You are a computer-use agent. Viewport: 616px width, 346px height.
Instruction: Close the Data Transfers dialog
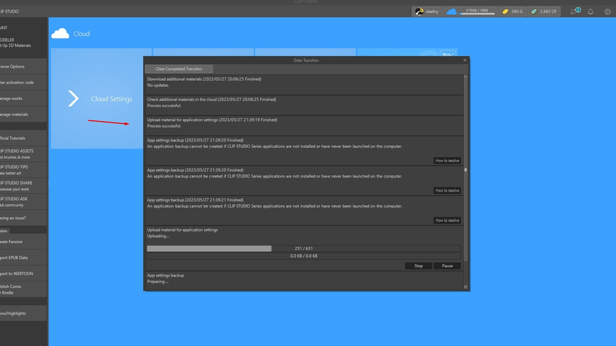465,60
